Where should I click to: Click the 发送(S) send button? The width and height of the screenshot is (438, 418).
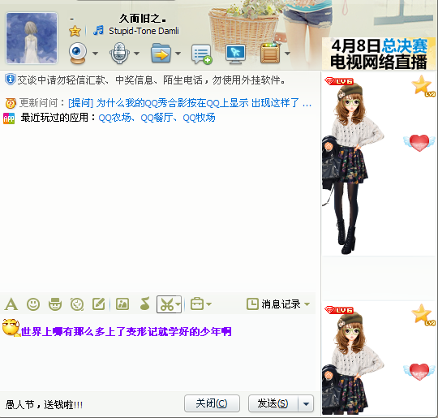[273, 403]
